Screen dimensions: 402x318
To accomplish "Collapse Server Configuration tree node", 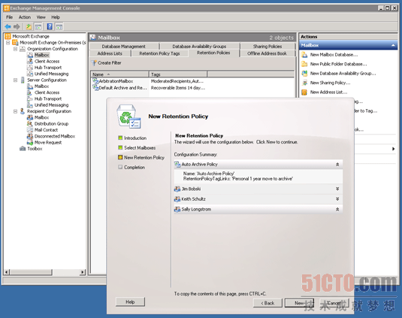I will [x=15, y=80].
